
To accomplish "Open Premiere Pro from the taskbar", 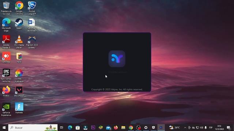I will tap(93, 128).
